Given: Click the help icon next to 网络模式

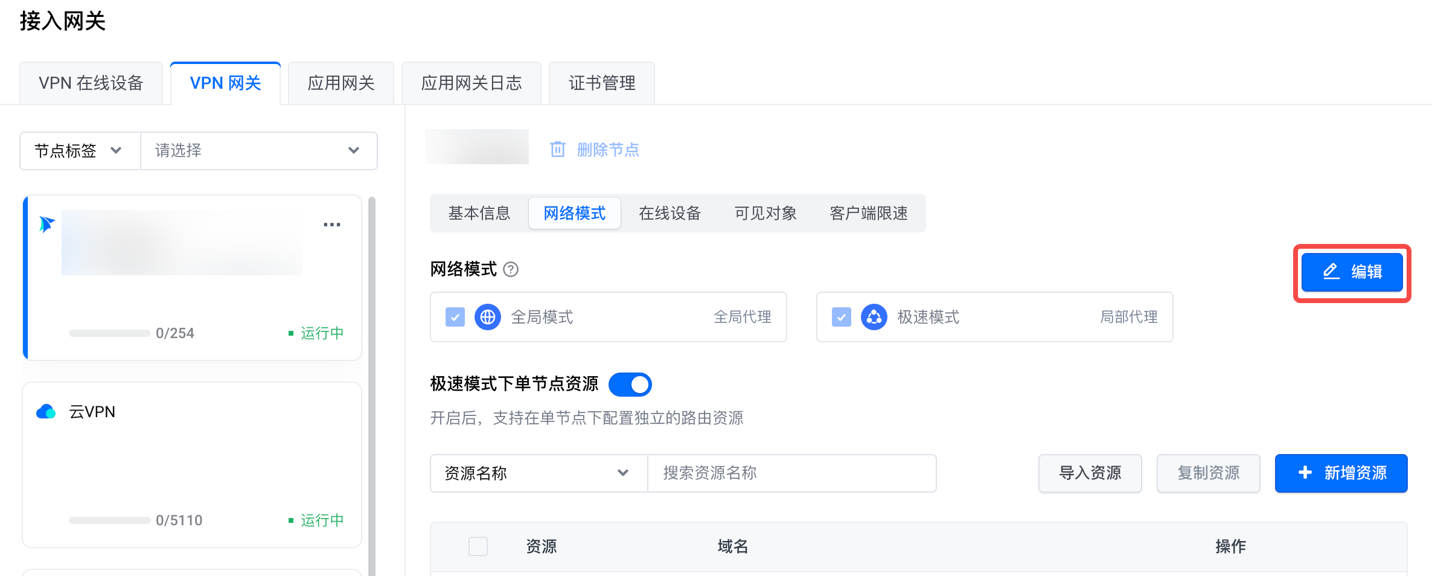Looking at the screenshot, I should pyautogui.click(x=511, y=269).
